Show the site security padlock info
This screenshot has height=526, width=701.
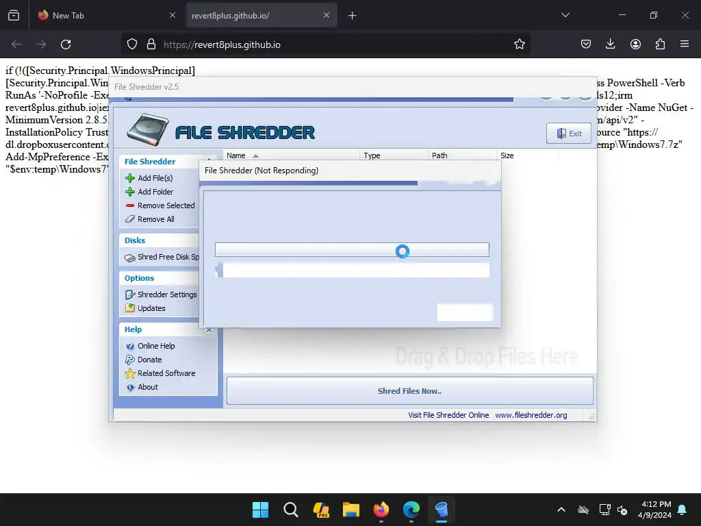(x=151, y=45)
